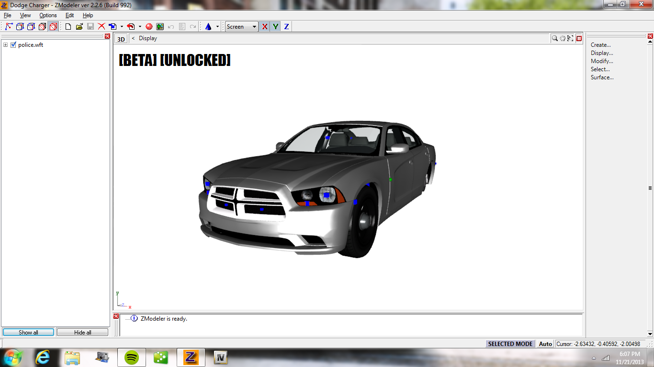Screen dimensions: 654x367
Task: Toggle the X axis constraint button
Action: (x=264, y=27)
